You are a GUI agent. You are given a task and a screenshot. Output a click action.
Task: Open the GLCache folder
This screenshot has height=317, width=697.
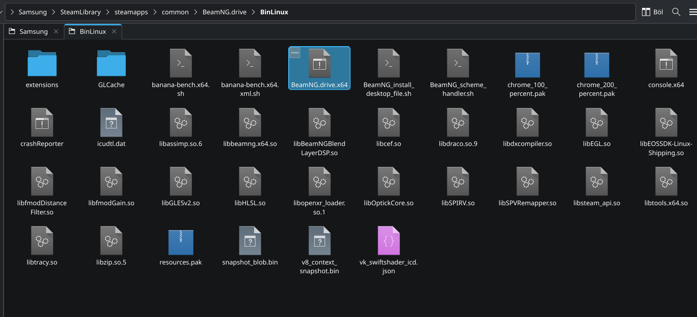pyautogui.click(x=111, y=63)
